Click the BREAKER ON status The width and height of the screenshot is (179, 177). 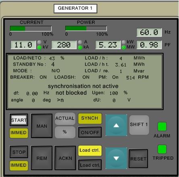(43, 77)
